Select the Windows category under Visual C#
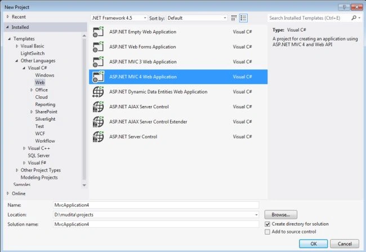Screen dimensions: 366x252 coord(44,76)
